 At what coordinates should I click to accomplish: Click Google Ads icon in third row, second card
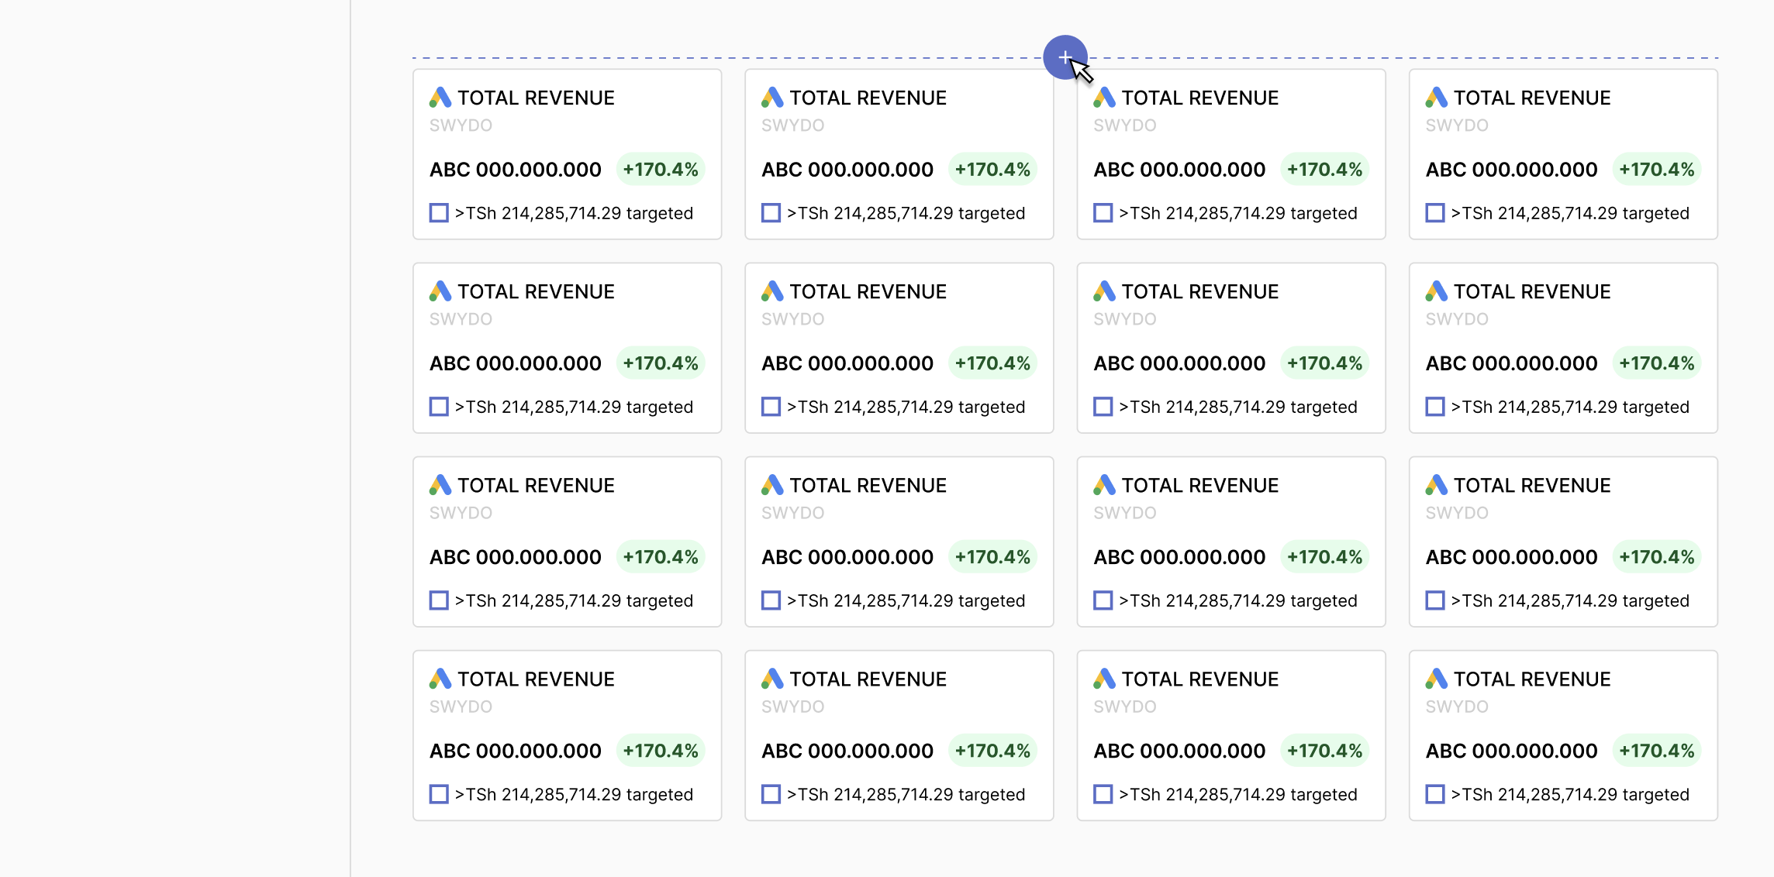tap(772, 485)
